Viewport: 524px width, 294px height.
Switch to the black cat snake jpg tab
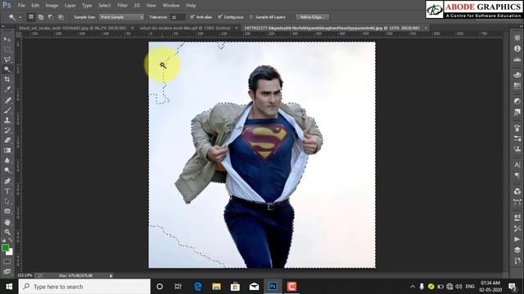[73, 28]
